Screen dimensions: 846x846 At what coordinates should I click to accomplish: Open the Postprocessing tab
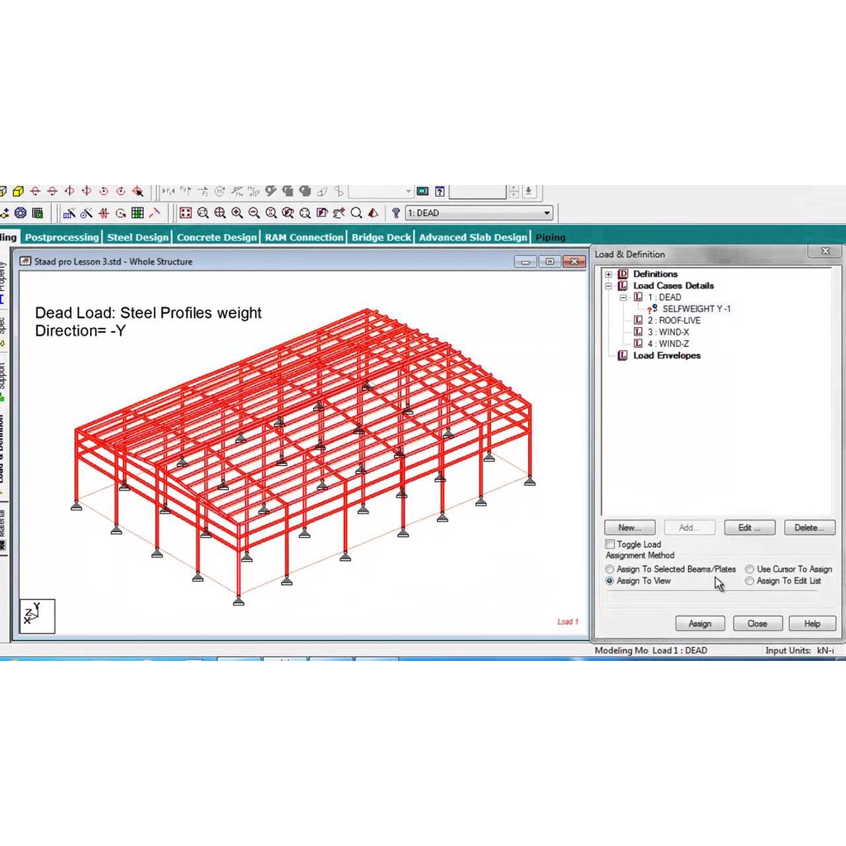pyautogui.click(x=61, y=237)
